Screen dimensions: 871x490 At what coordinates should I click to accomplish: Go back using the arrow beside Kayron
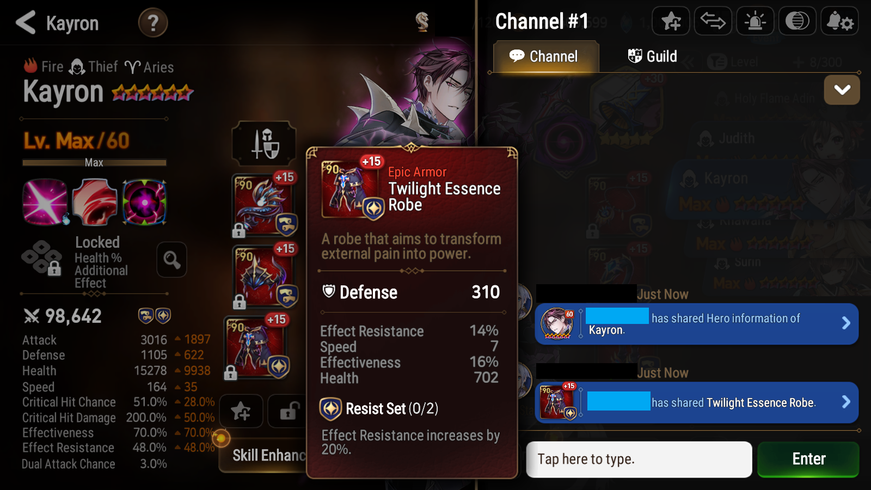click(x=26, y=22)
